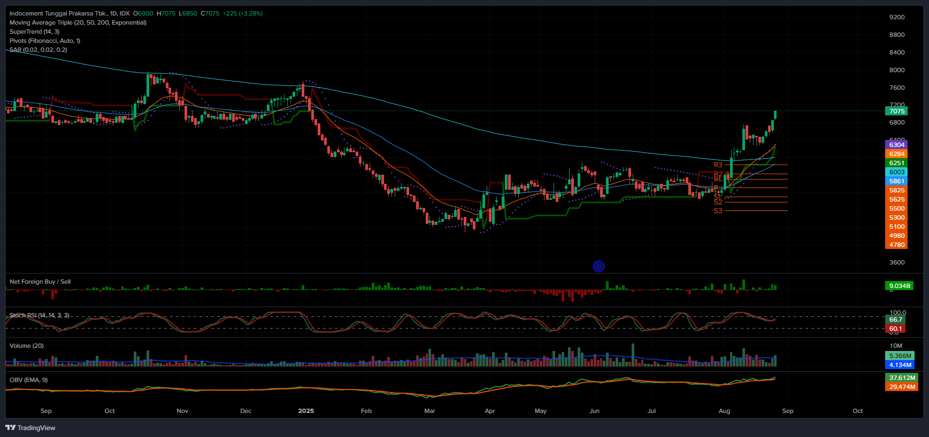Open the TradingView logo link

coord(30,427)
